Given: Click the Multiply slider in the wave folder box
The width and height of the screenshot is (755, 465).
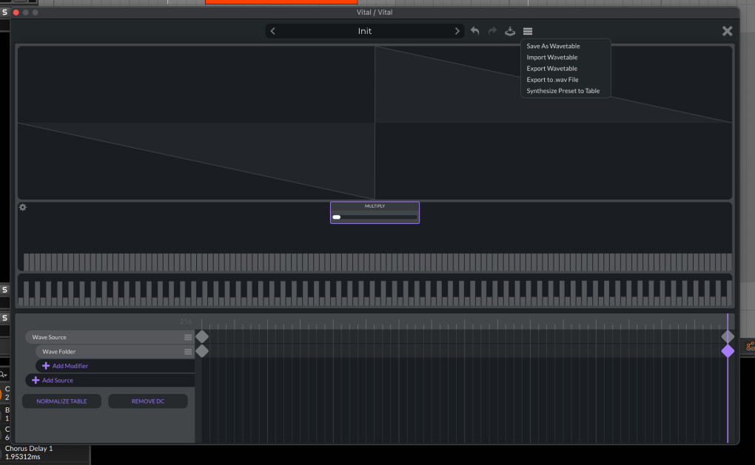Looking at the screenshot, I should coord(375,217).
